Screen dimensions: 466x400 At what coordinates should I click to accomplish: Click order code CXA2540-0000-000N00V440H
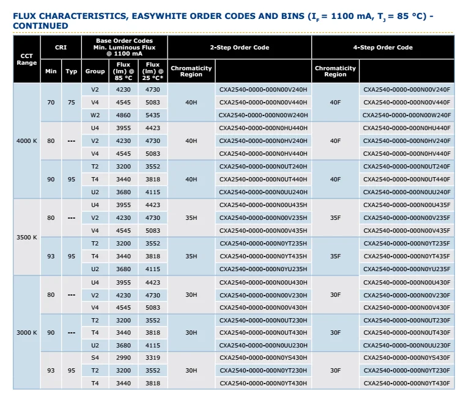(x=264, y=103)
